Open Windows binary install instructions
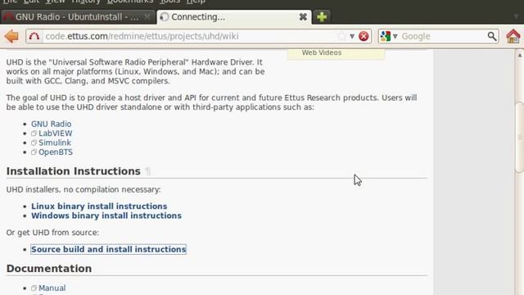The width and height of the screenshot is (524, 295). pos(106,216)
